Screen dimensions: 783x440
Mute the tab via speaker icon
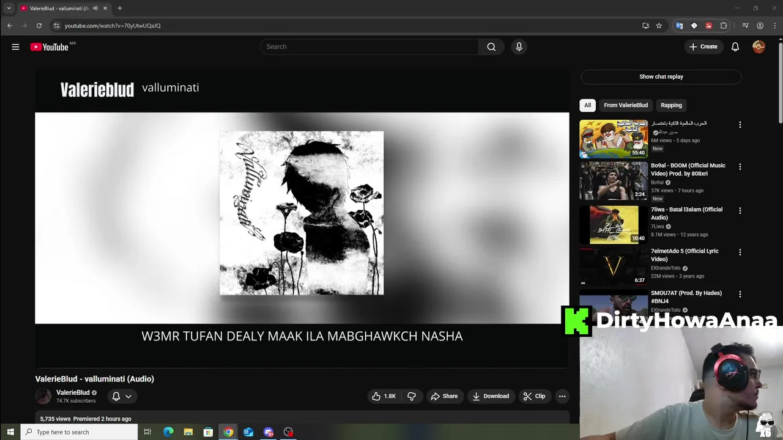click(x=95, y=8)
